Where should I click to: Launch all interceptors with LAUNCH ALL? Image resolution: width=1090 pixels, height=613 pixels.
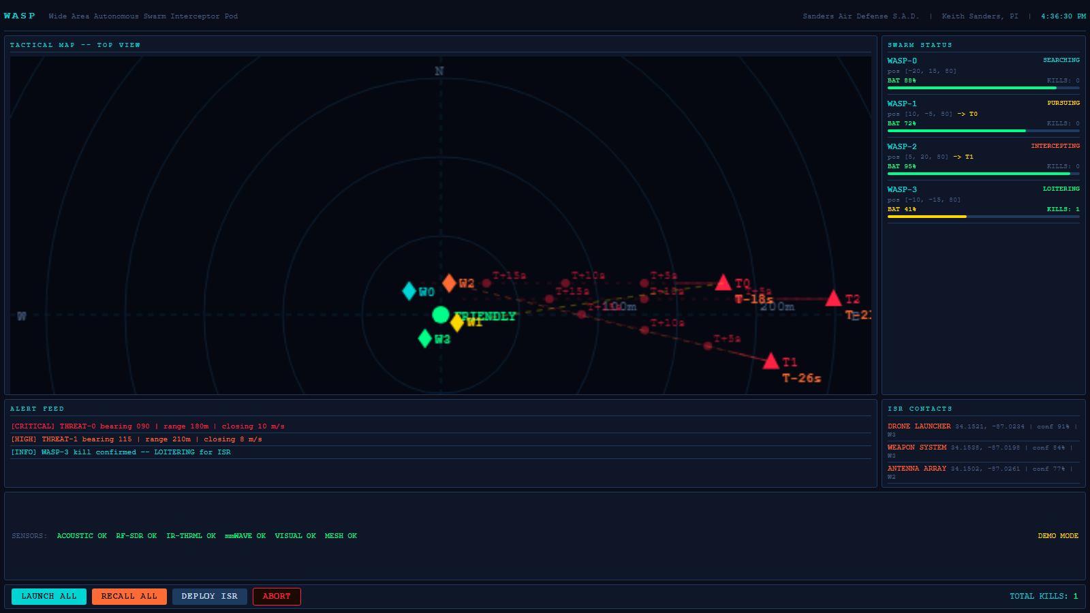(x=49, y=597)
